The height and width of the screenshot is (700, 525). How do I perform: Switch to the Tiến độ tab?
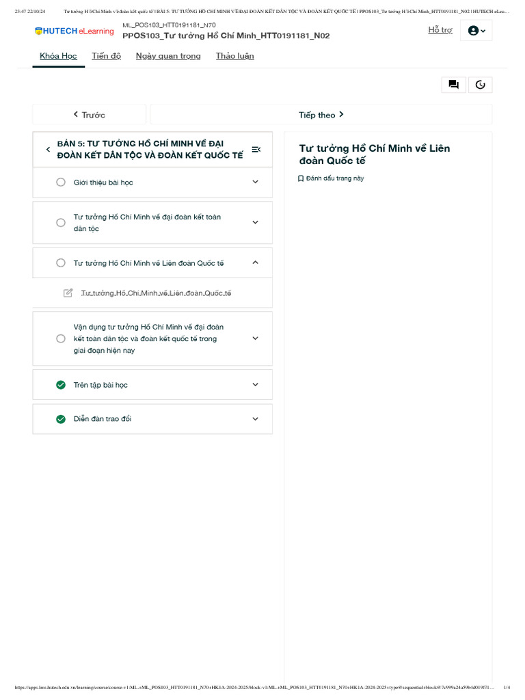[106, 56]
